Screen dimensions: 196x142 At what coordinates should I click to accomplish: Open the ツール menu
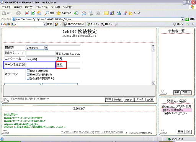[x=56, y=7]
